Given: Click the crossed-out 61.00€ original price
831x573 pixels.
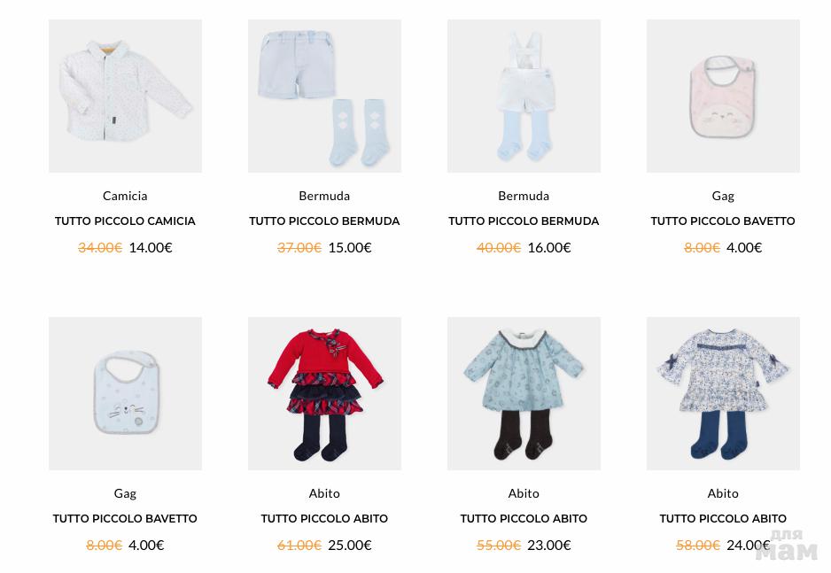Looking at the screenshot, I should (x=299, y=545).
